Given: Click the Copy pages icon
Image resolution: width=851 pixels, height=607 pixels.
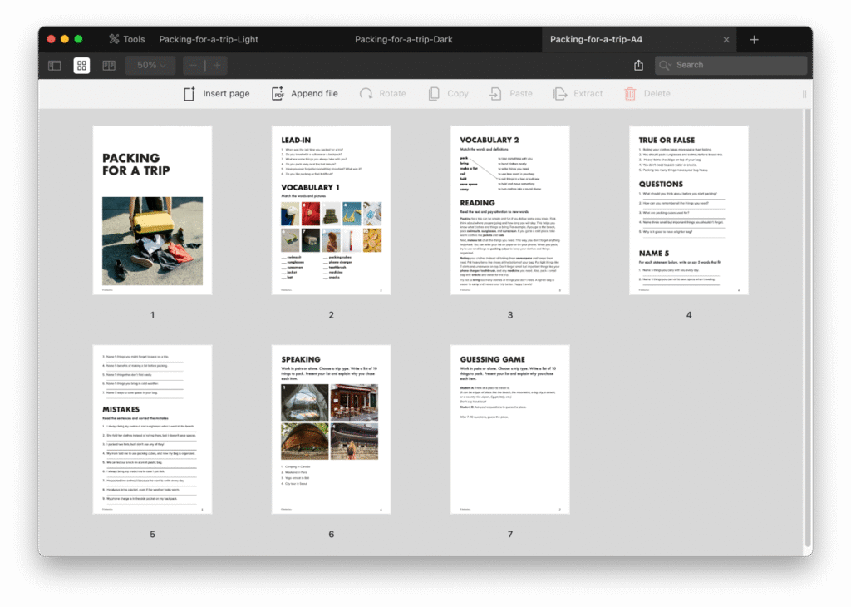Looking at the screenshot, I should coord(433,94).
